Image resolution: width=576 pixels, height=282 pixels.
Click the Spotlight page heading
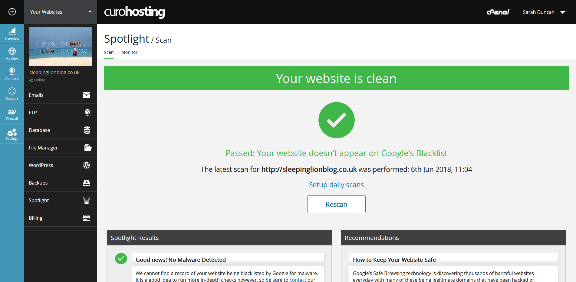[x=127, y=39]
